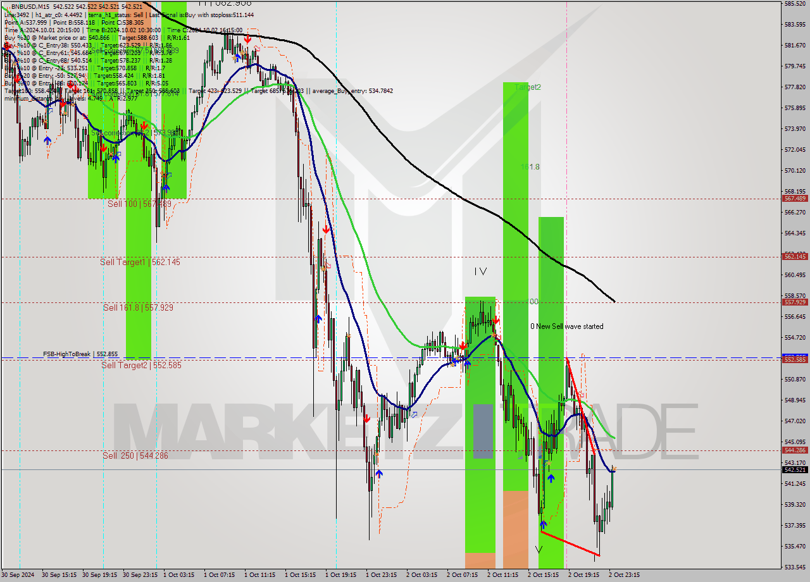The height and width of the screenshot is (582, 810).
Task: Click the '161.8' Fibonacci label
Action: pyautogui.click(x=530, y=167)
